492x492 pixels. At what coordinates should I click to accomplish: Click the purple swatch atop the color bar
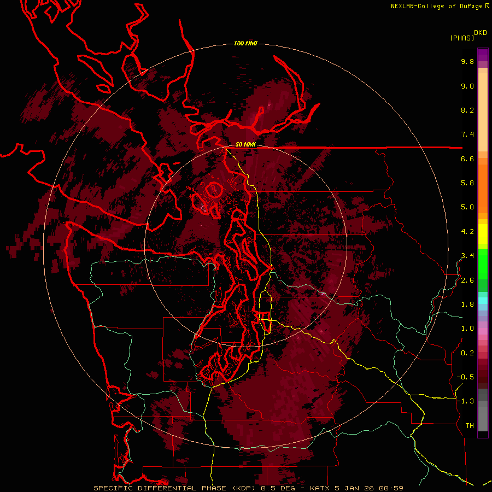pos(483,55)
